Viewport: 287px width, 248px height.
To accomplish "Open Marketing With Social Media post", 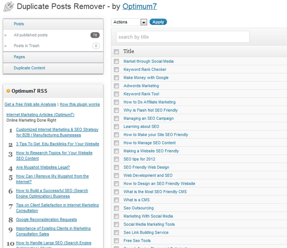I will pyautogui.click(x=148, y=216).
